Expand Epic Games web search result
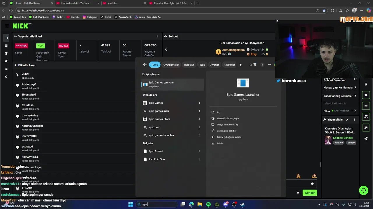The height and width of the screenshot is (209, 373). 200,103
